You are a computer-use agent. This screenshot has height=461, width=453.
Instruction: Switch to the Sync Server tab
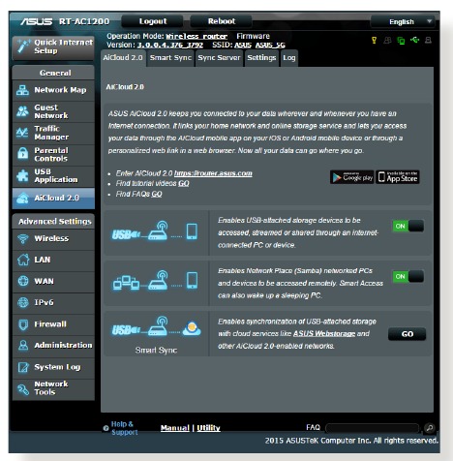(219, 58)
